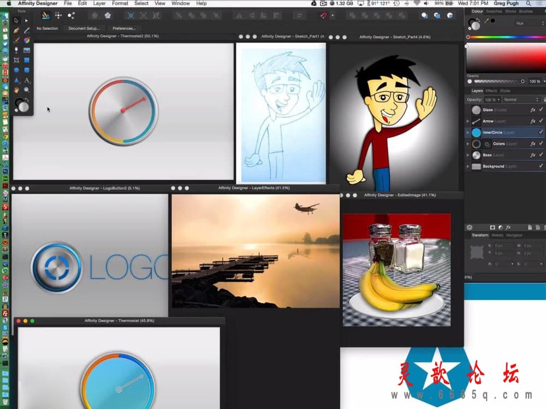Image resolution: width=546 pixels, height=409 pixels.
Task: Select the Fill gradient tool
Action: pyautogui.click(x=26, y=40)
